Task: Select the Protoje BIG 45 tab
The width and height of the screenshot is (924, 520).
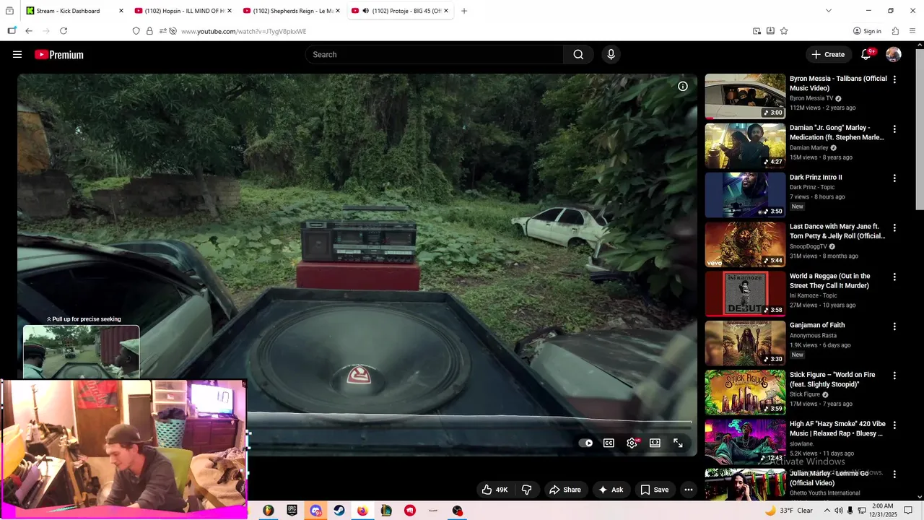Action: coord(400,11)
